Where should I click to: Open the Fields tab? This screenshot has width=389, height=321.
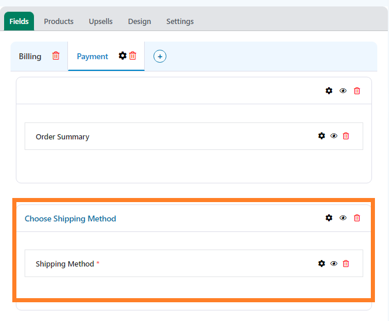[19, 21]
